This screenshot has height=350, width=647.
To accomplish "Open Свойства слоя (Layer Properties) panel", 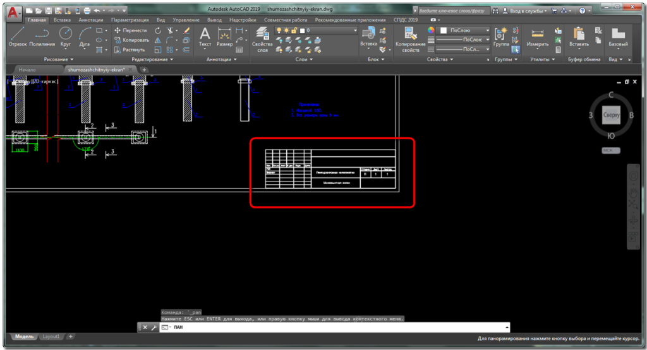I will (x=262, y=40).
